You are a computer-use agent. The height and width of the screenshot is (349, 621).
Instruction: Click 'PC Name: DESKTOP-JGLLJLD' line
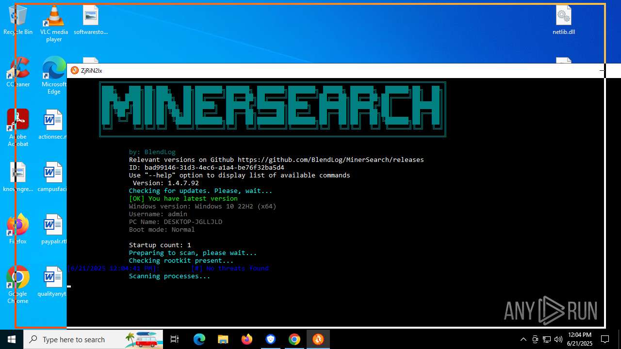tap(176, 222)
